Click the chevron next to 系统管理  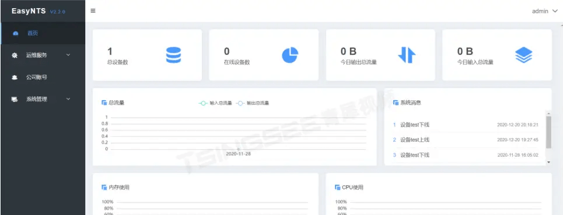(x=68, y=99)
